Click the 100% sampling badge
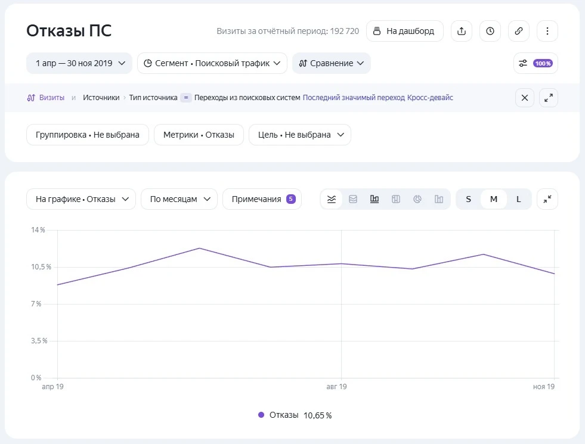Image resolution: width=585 pixels, height=444 pixels. [x=543, y=63]
